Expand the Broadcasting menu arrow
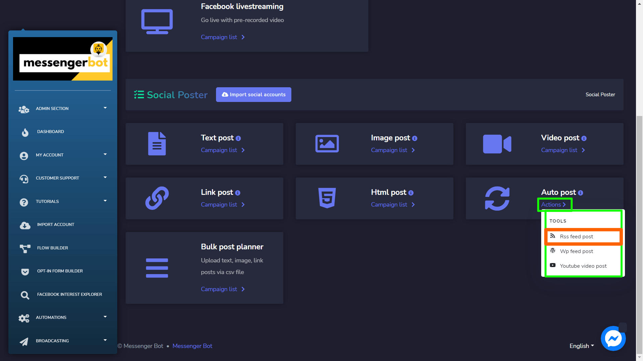643x361 pixels. click(105, 340)
